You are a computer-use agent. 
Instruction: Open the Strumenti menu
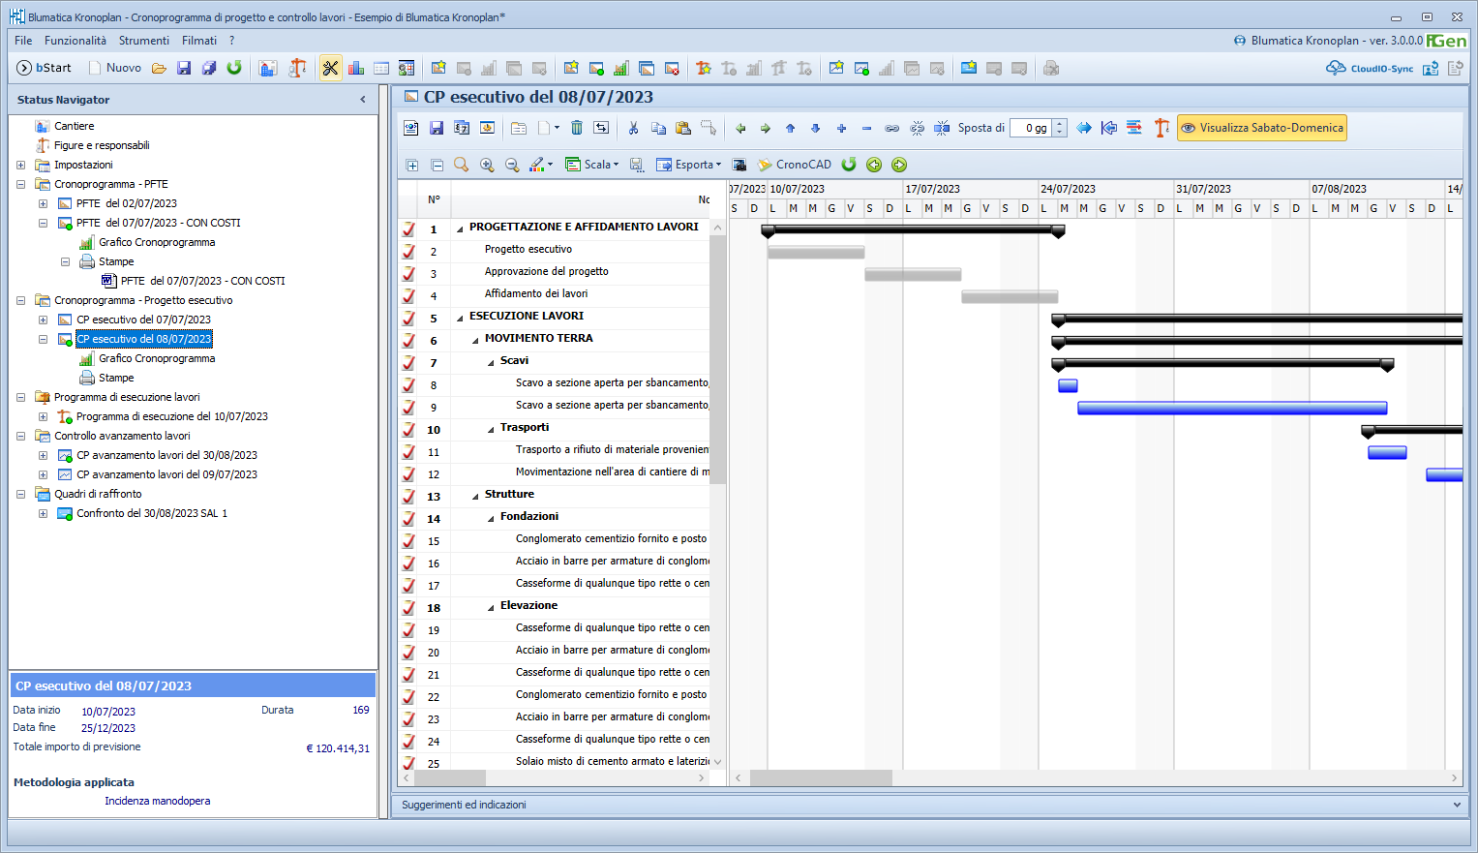(144, 41)
